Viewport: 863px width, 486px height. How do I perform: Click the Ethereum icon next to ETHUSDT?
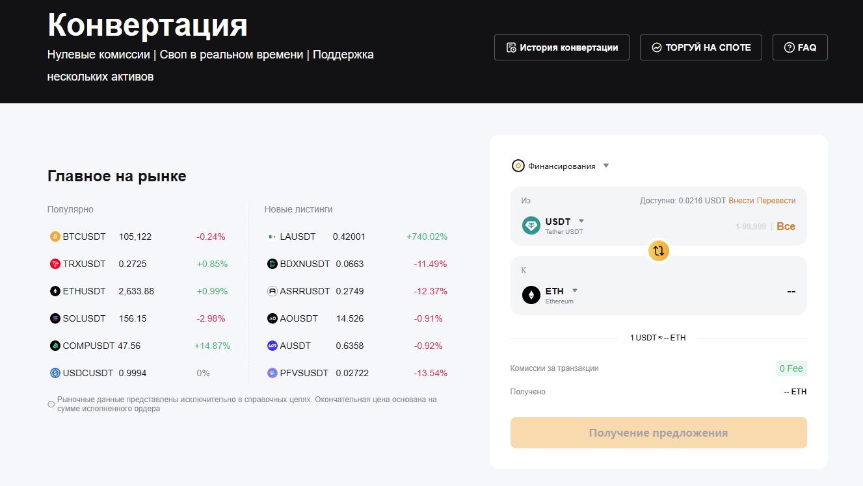pyautogui.click(x=55, y=291)
